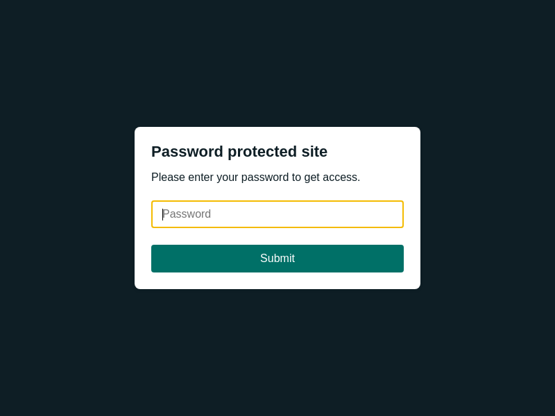Click the "Password" placeholder text
The height and width of the screenshot is (416, 555).
(x=187, y=214)
